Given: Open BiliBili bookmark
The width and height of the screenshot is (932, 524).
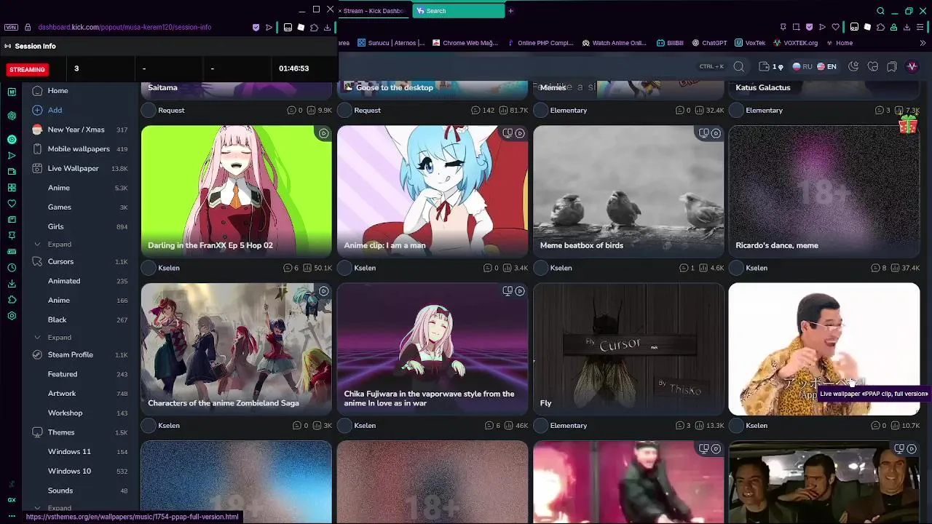Looking at the screenshot, I should (670, 43).
